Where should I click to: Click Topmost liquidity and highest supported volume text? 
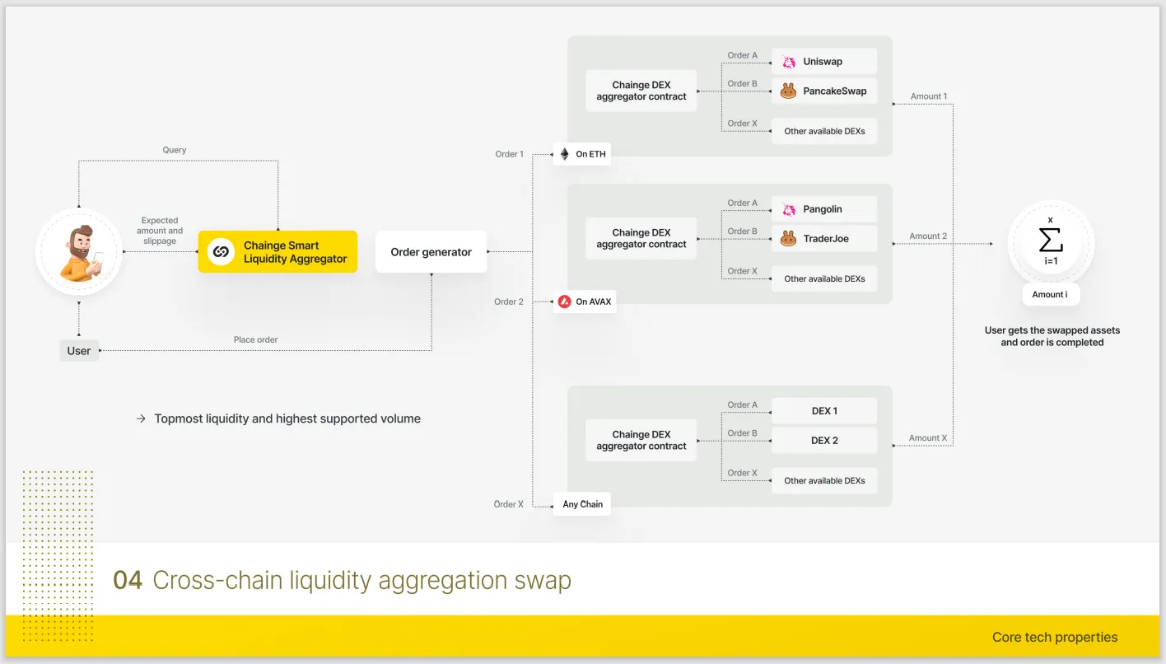(x=287, y=419)
